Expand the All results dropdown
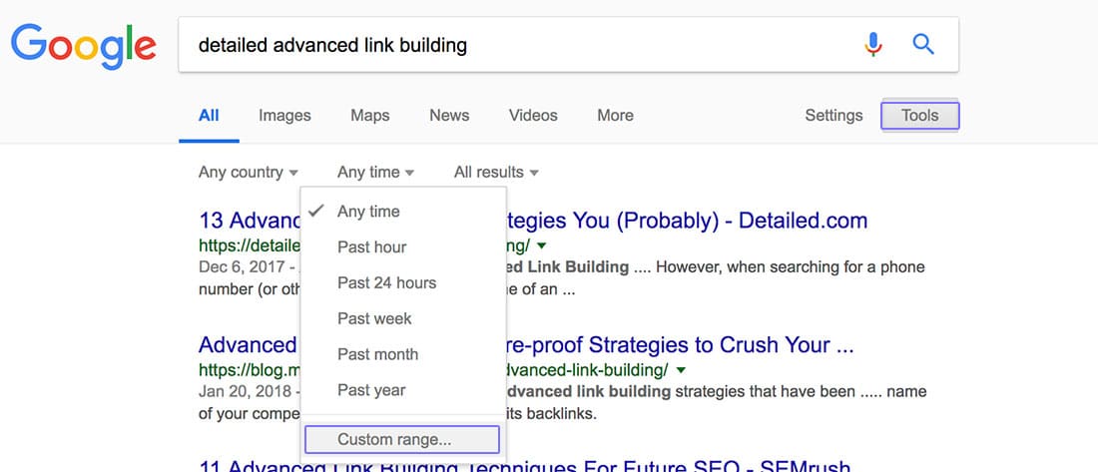Screen dimensions: 1098x472 [496, 173]
